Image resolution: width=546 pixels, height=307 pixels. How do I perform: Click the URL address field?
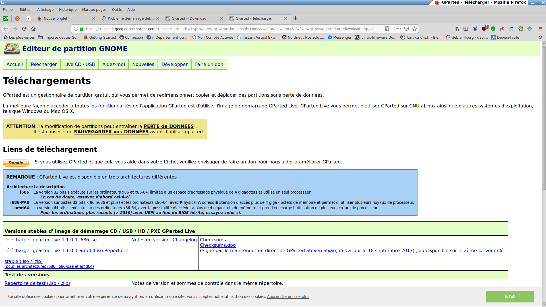[230, 29]
